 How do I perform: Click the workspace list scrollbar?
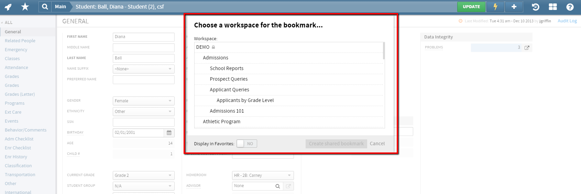point(384,51)
